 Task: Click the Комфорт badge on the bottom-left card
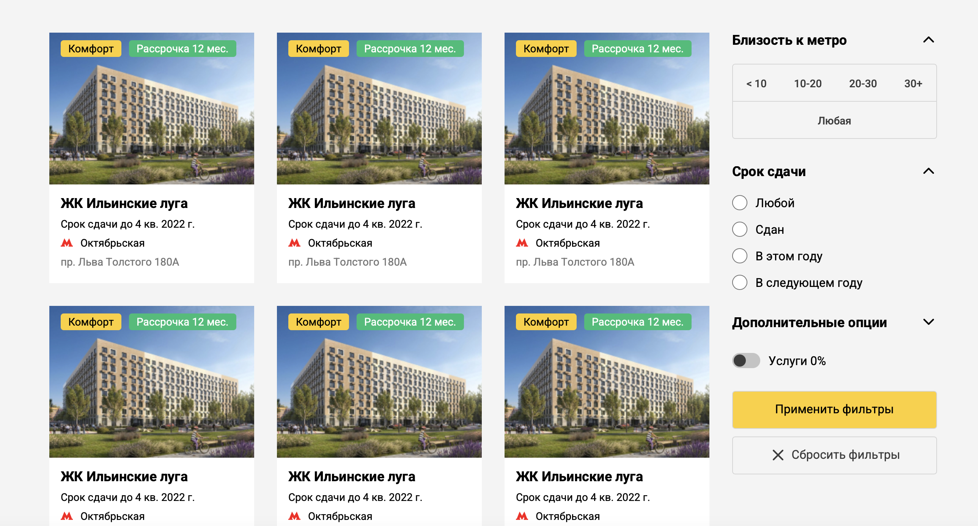point(91,322)
